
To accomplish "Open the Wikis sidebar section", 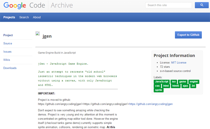I will pos(7,60).
